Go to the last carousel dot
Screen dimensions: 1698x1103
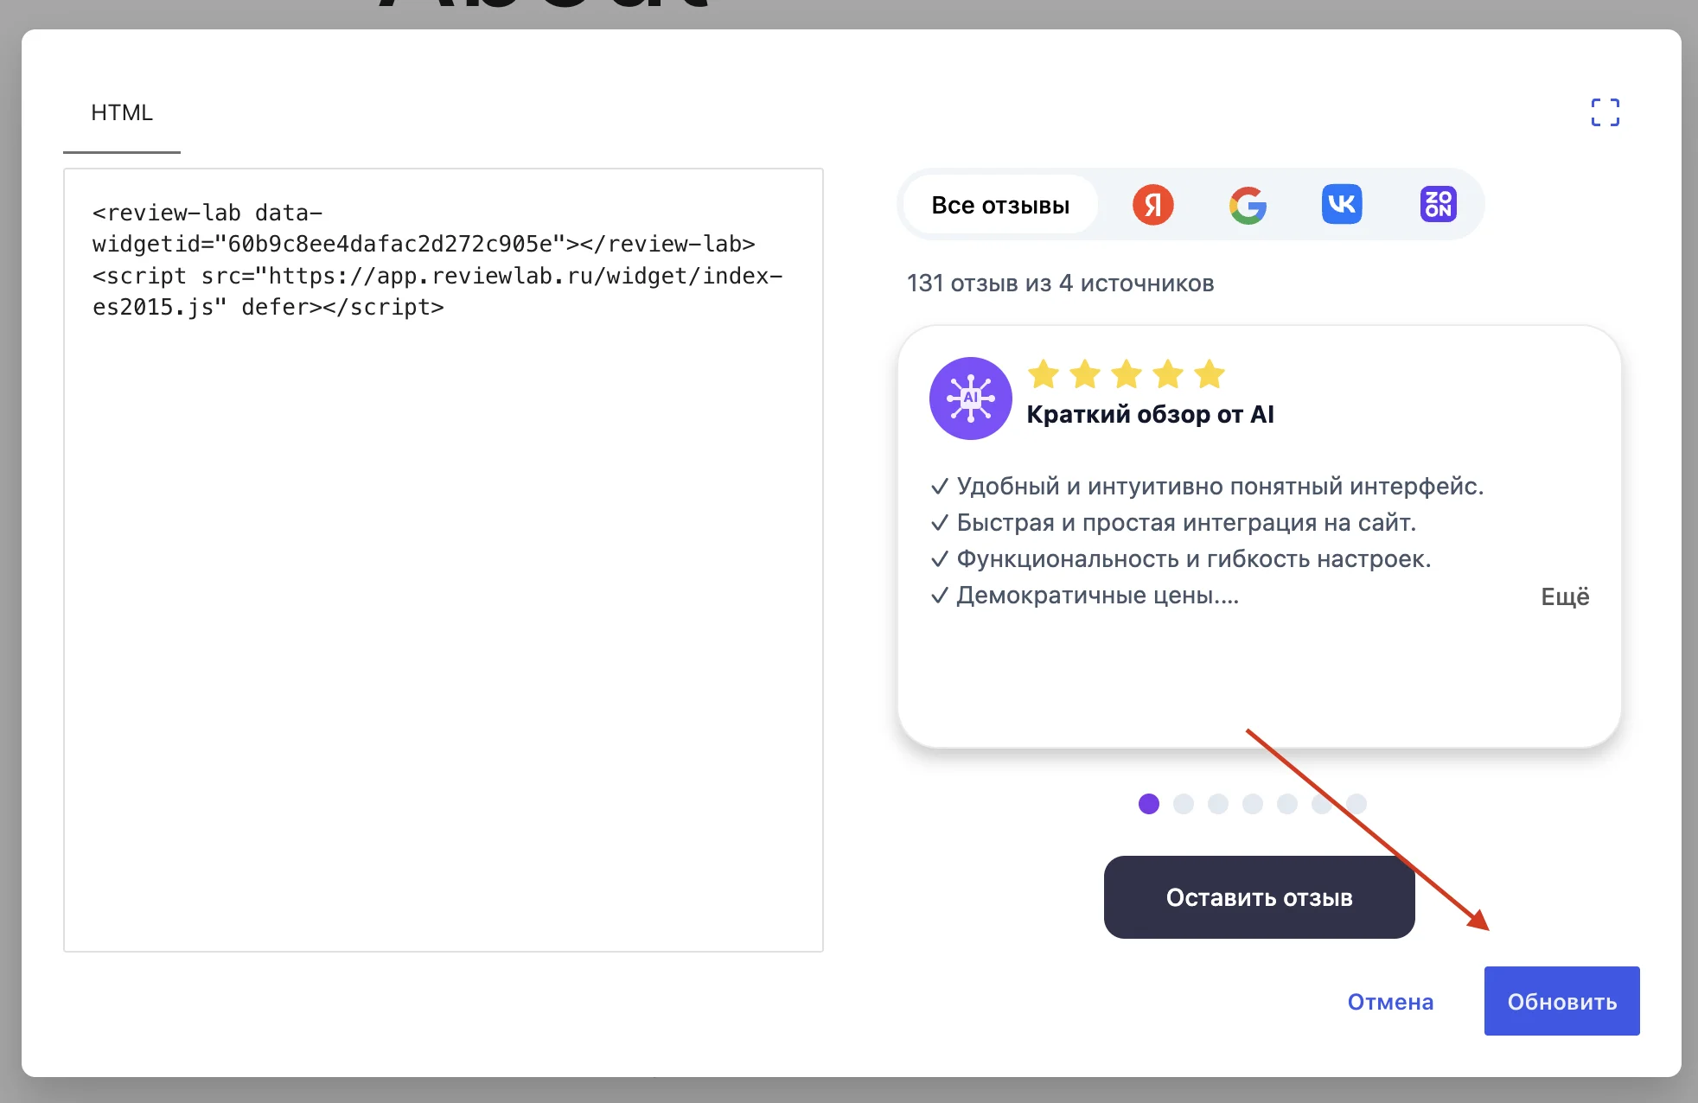(x=1356, y=804)
